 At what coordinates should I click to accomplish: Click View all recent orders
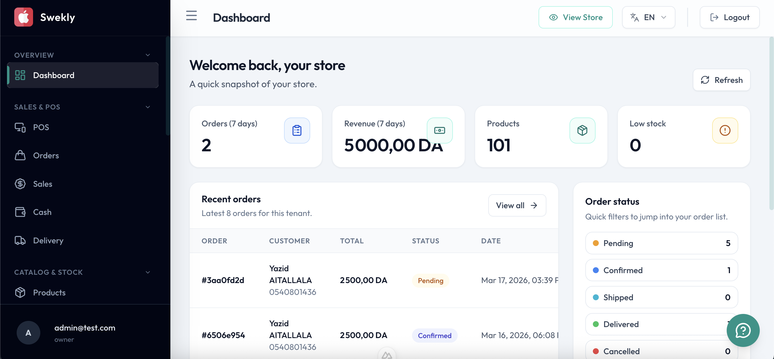[x=517, y=205]
